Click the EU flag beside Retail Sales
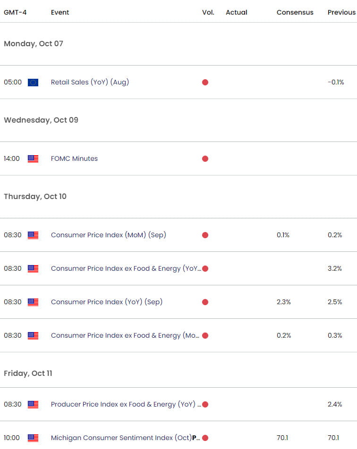357x449 pixels. (33, 82)
